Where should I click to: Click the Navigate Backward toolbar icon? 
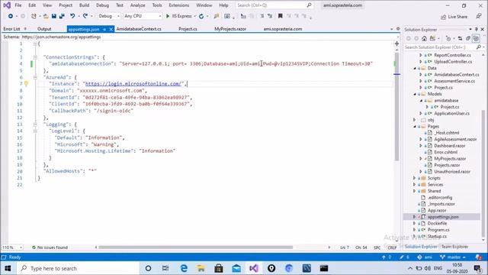(x=10, y=16)
